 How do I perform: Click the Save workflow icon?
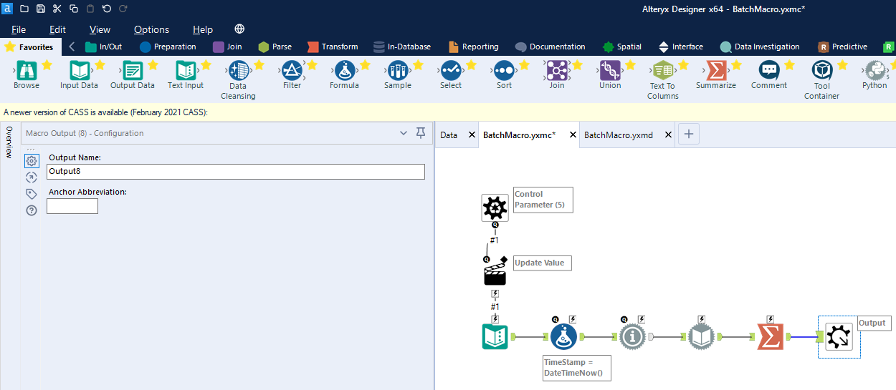(x=41, y=9)
